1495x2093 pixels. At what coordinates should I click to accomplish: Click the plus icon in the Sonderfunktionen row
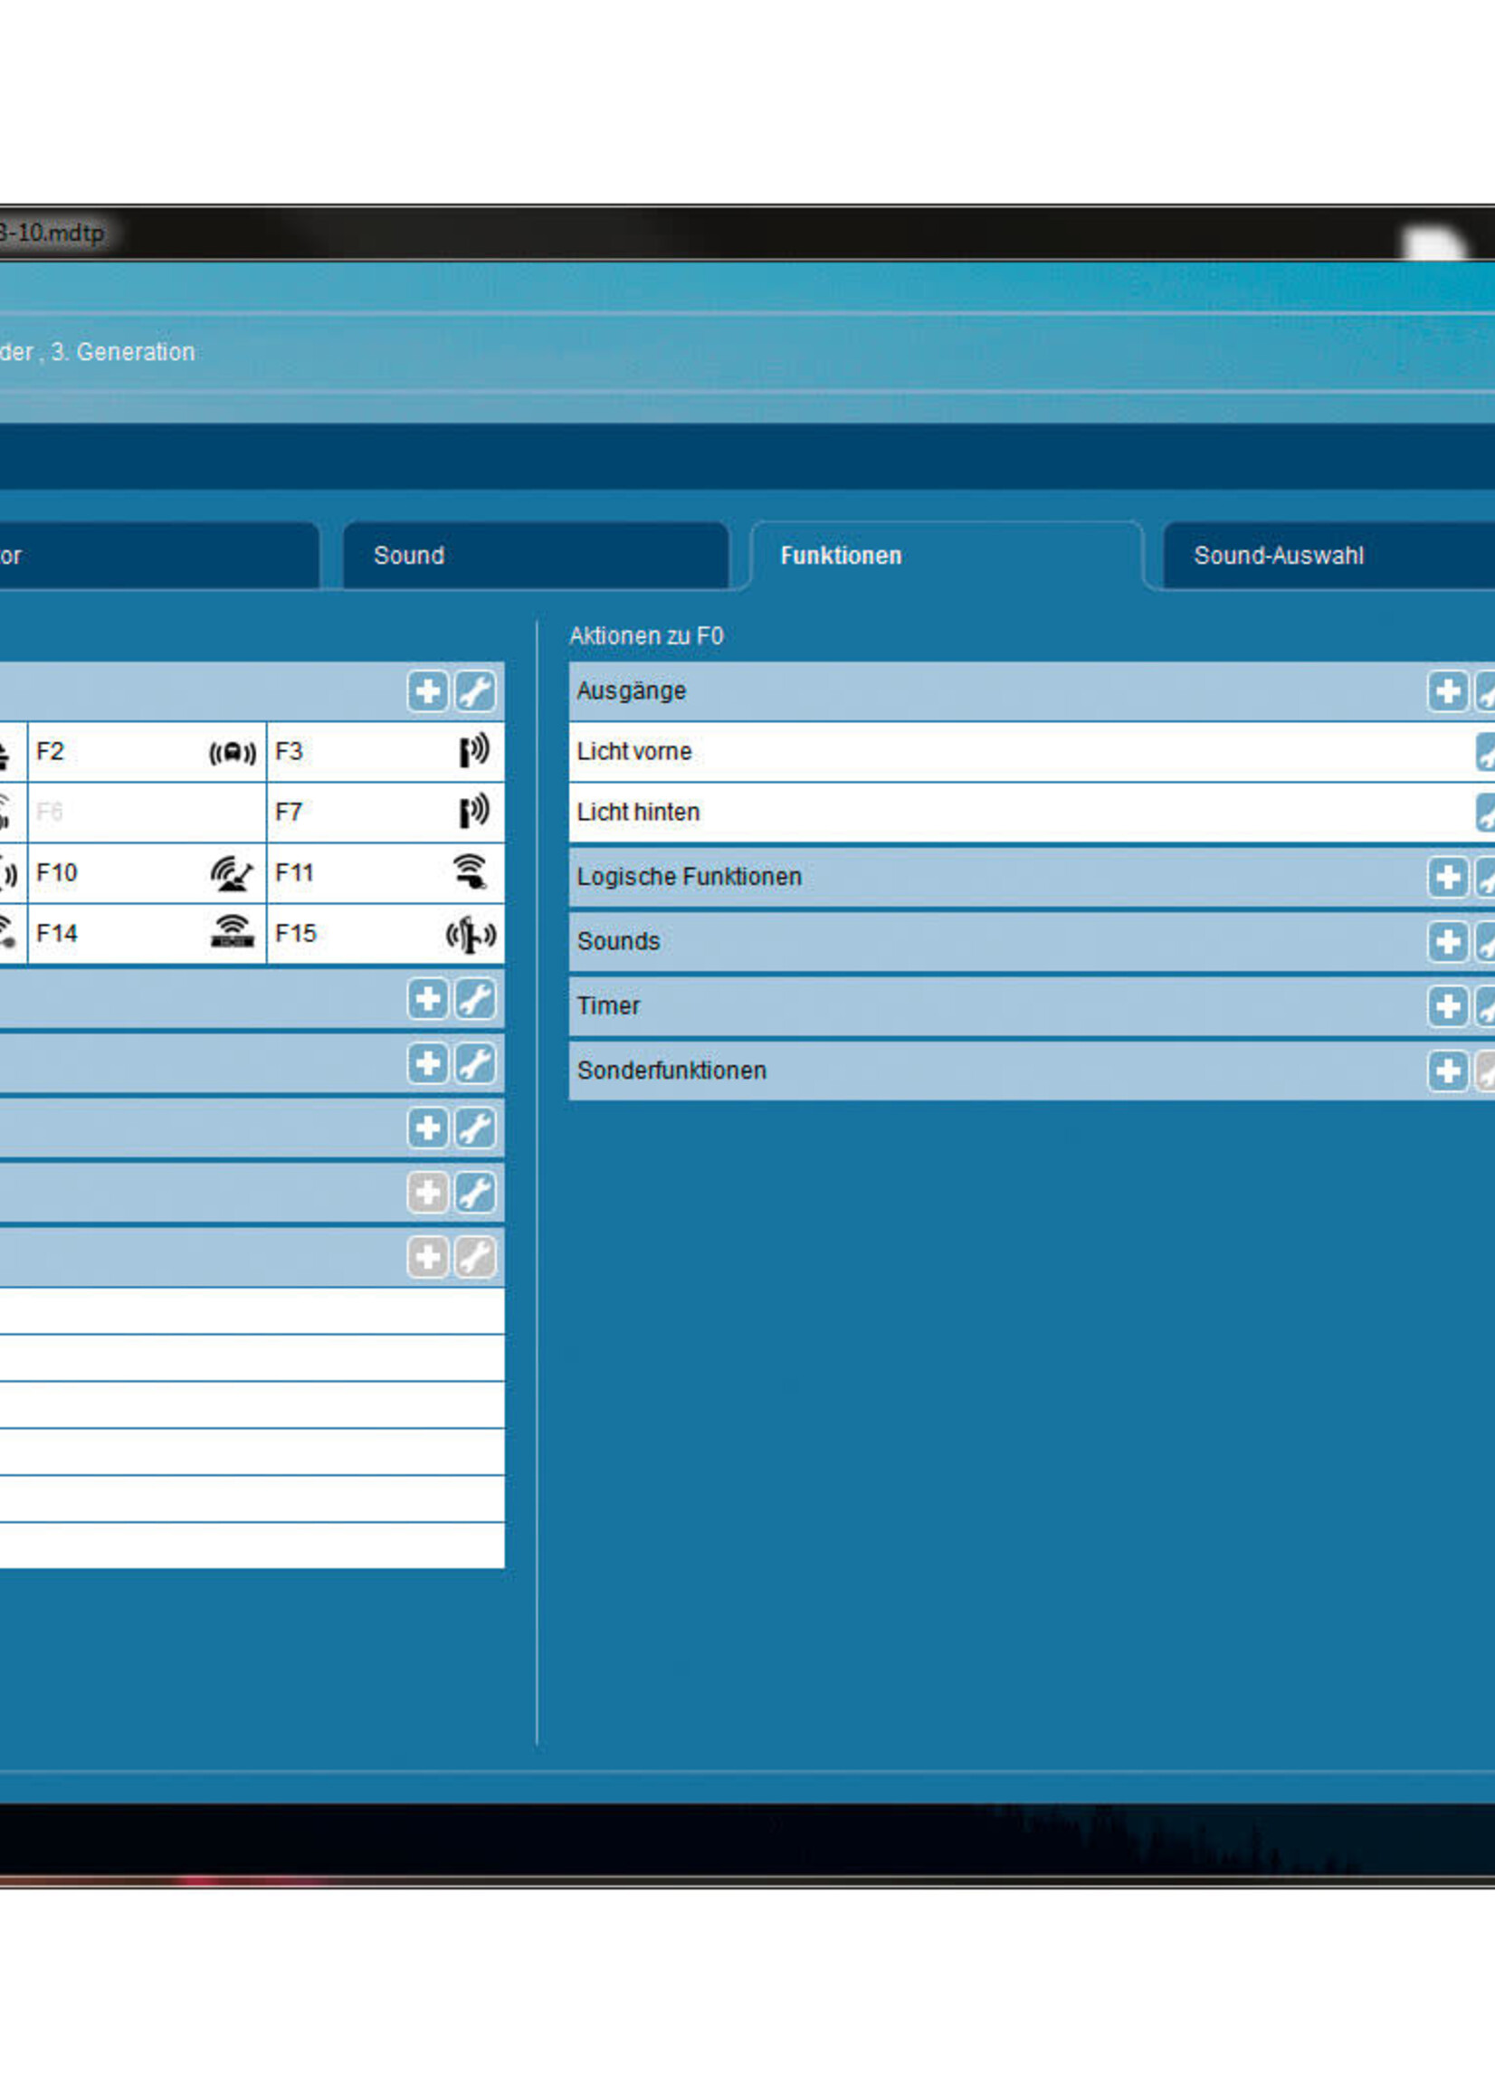[1446, 1070]
